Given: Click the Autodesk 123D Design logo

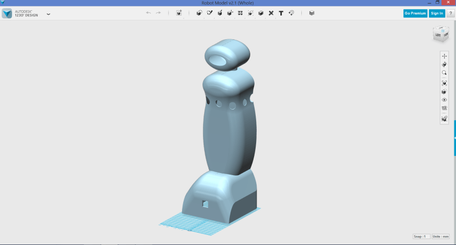Looking at the screenshot, I should pos(7,13).
